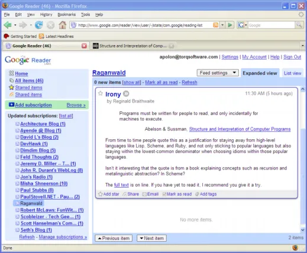Click inside the Google search box
This screenshot has height=253, width=307.
(x=272, y=25)
